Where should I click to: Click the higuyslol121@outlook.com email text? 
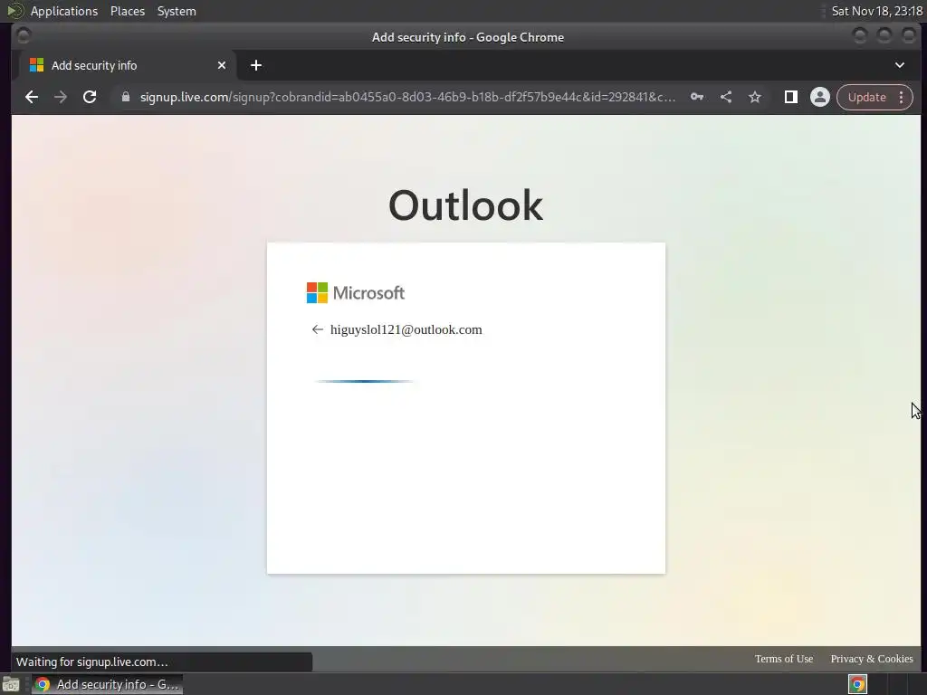point(406,329)
